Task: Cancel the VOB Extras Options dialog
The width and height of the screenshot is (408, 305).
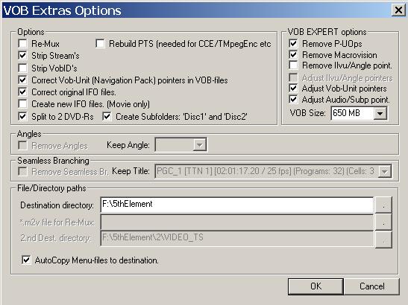Action: (372, 286)
